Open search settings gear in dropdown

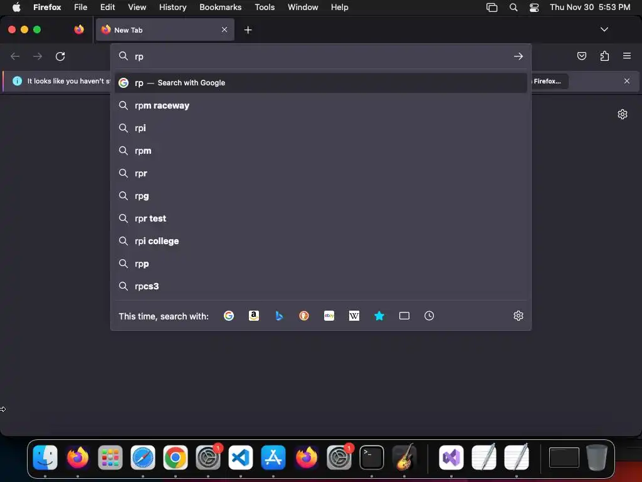pyautogui.click(x=518, y=316)
